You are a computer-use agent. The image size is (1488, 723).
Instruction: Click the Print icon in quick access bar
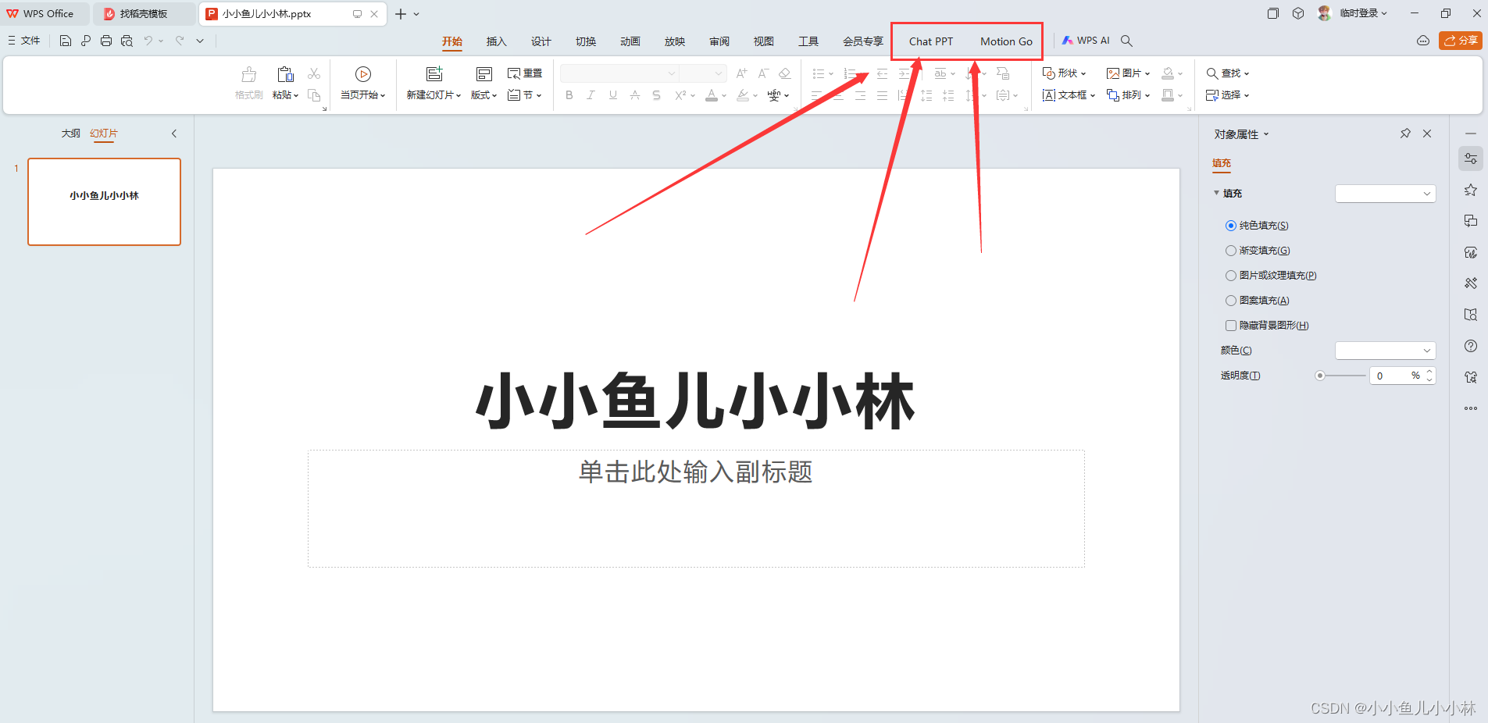106,41
